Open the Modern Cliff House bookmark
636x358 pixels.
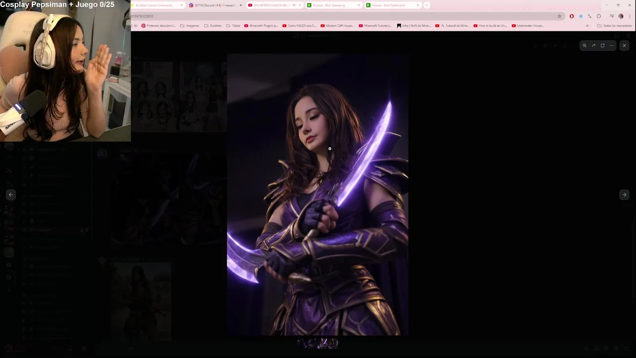pos(337,25)
